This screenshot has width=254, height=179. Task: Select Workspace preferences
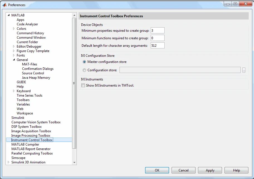click(25, 113)
